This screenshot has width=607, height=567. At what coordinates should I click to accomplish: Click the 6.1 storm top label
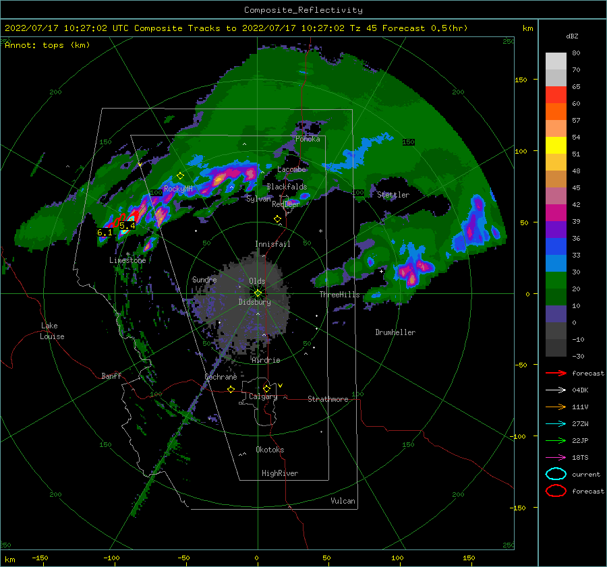tap(105, 233)
